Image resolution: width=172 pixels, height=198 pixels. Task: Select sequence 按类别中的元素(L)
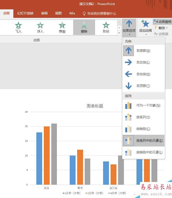(x=144, y=152)
